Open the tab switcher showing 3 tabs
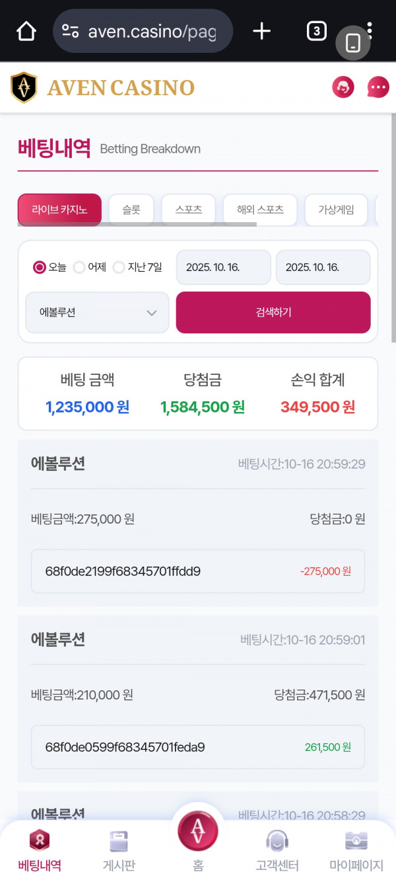The height and width of the screenshot is (882, 396). 317,31
